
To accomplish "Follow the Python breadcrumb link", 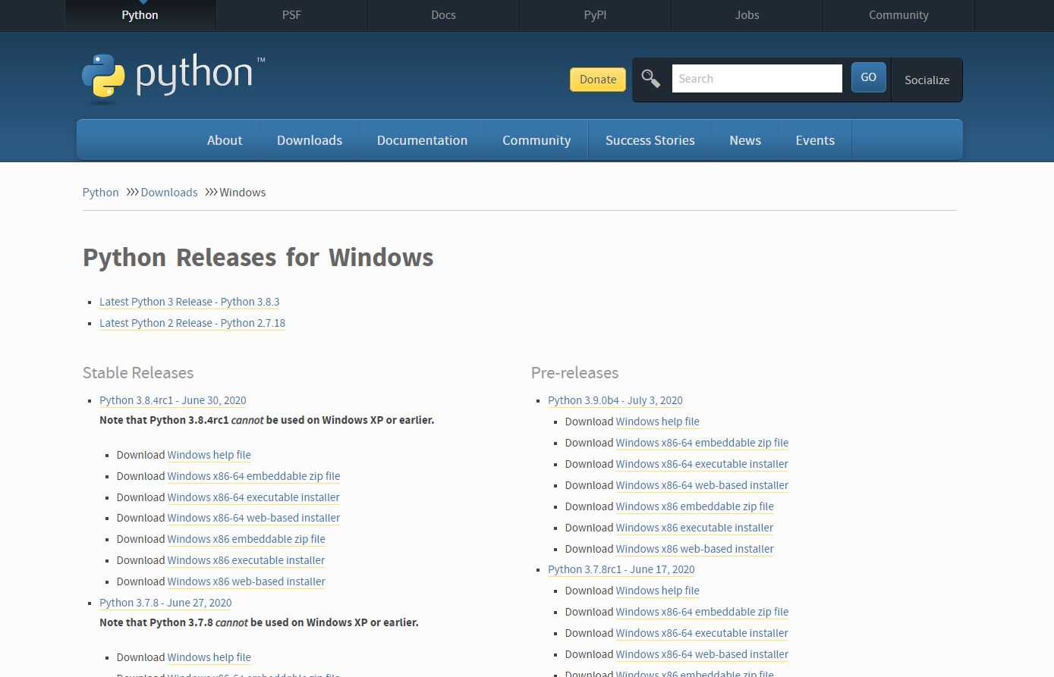I will click(x=101, y=193).
